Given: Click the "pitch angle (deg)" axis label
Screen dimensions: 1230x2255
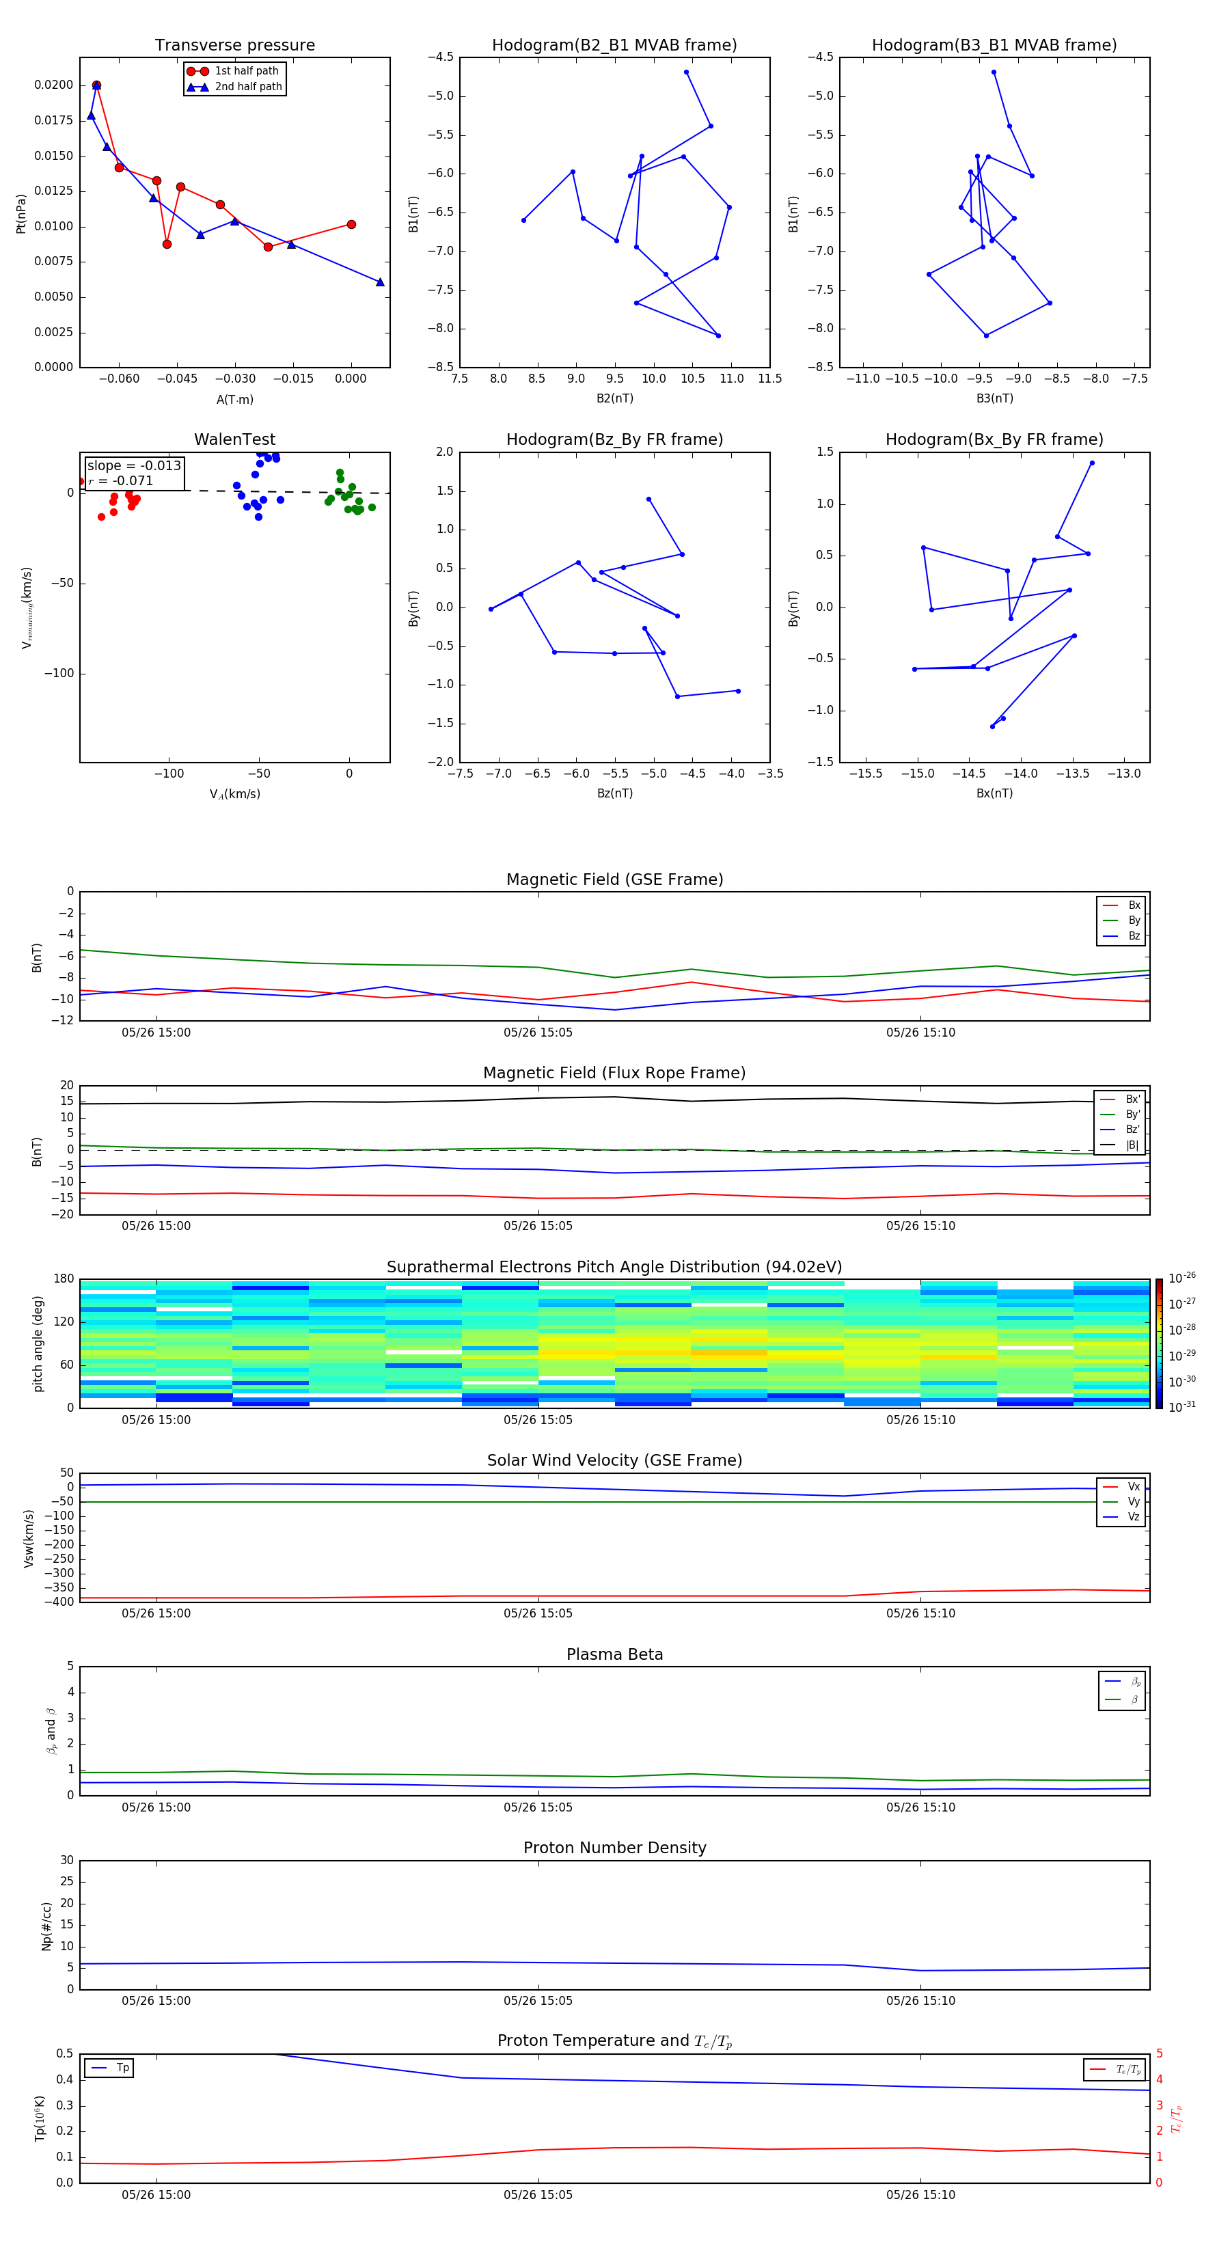Looking at the screenshot, I should point(38,1343).
